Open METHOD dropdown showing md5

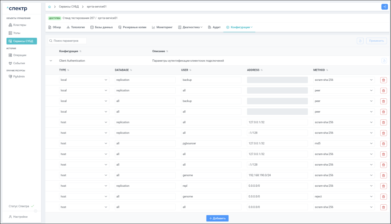(x=344, y=144)
